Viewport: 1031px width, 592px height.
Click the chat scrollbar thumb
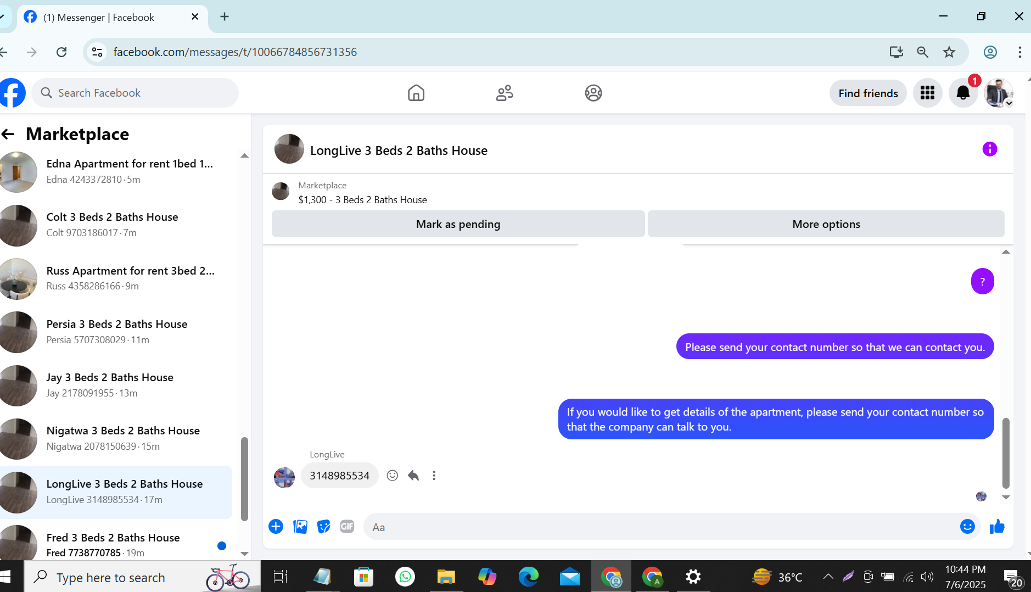pyautogui.click(x=1006, y=453)
